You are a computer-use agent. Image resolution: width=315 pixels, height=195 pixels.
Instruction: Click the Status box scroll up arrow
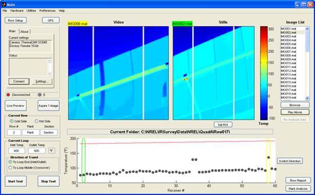click(49, 61)
